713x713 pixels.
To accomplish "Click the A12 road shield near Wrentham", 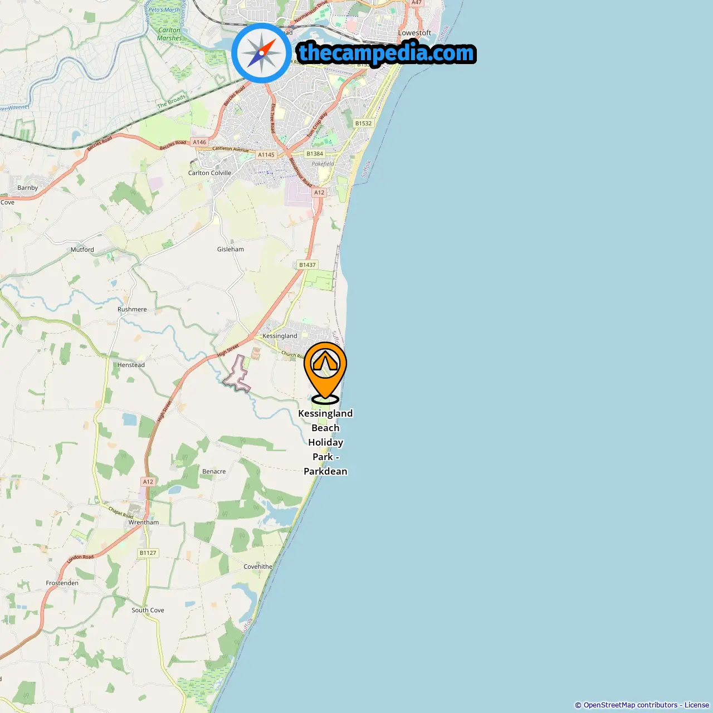I will pos(148,482).
